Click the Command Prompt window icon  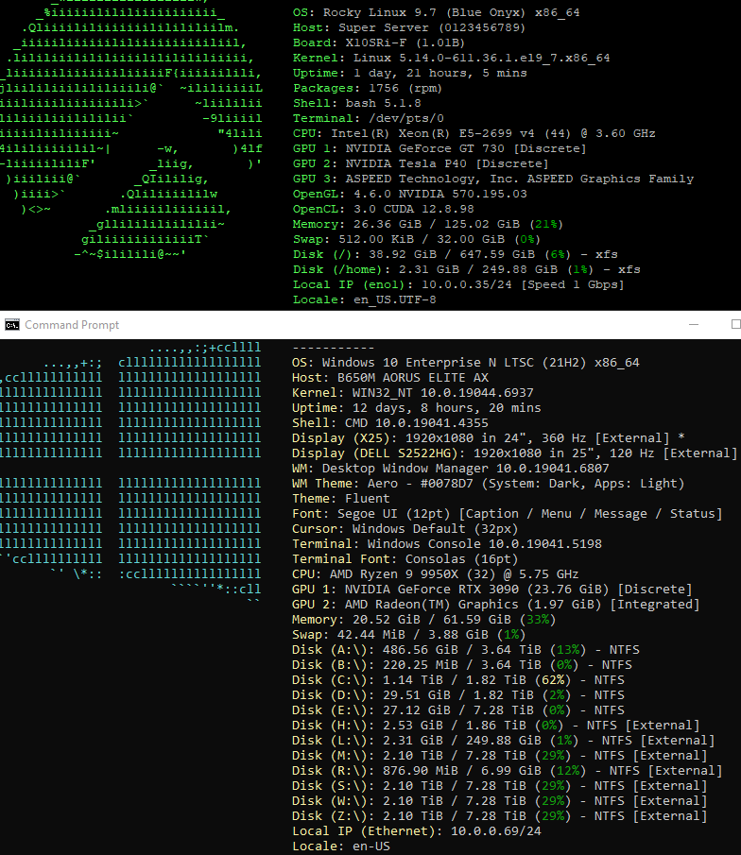coord(12,325)
